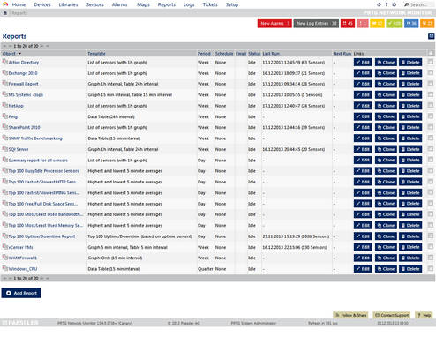Click the home icon in breadcrumb bar
436x344 pixels.
click(x=4, y=13)
